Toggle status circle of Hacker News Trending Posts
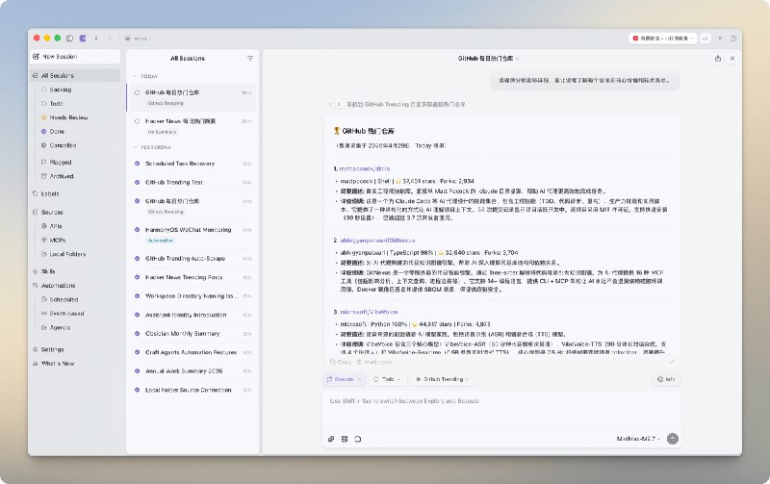 coord(137,277)
